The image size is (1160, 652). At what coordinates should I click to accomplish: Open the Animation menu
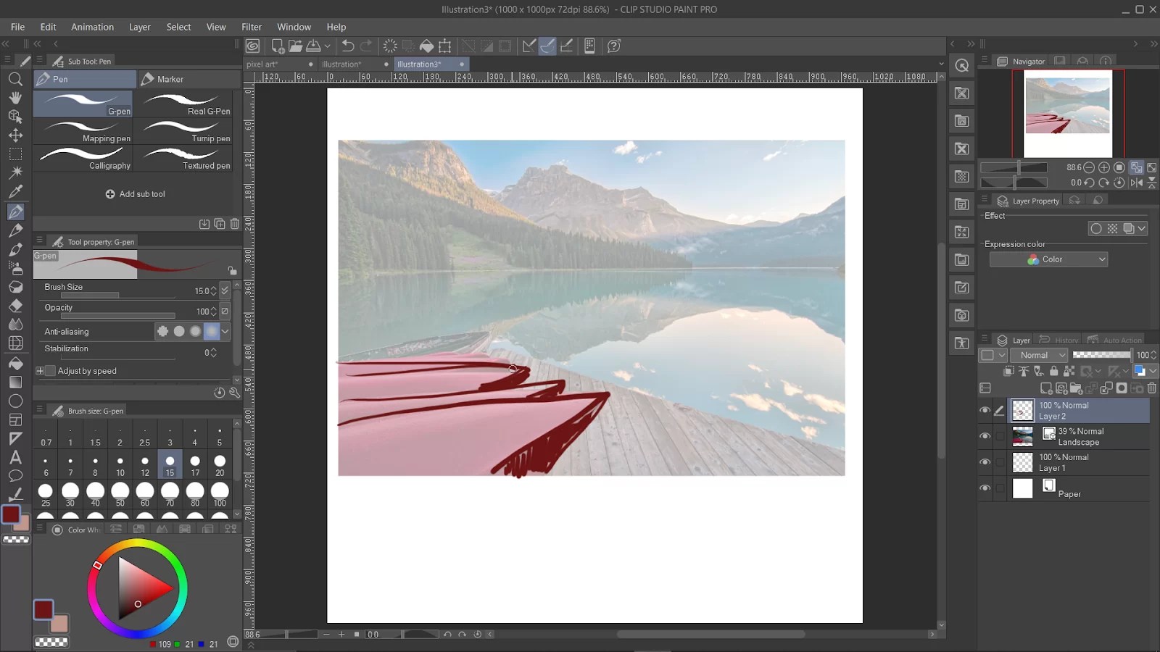[x=92, y=27]
